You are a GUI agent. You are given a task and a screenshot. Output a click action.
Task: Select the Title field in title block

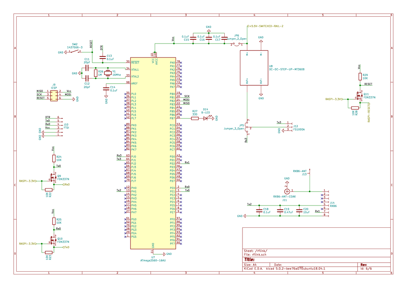coord(250,259)
